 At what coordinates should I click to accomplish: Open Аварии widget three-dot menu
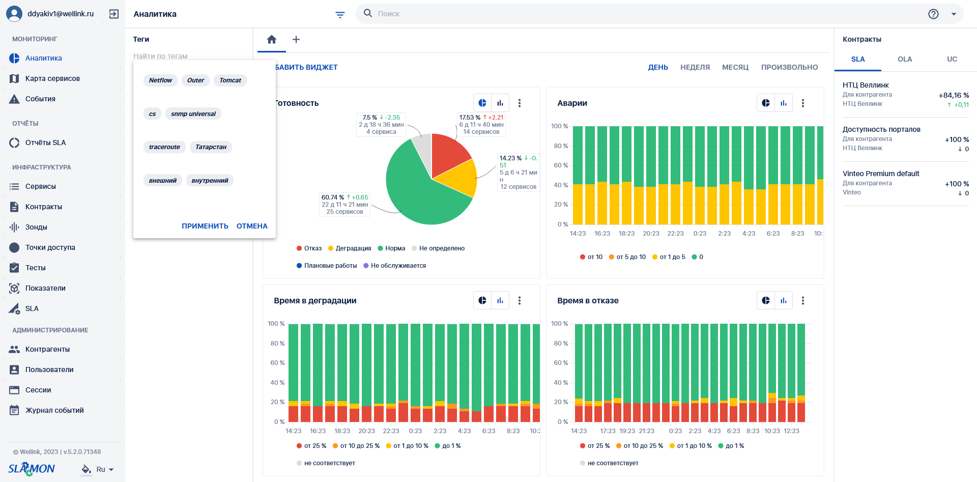pyautogui.click(x=803, y=103)
